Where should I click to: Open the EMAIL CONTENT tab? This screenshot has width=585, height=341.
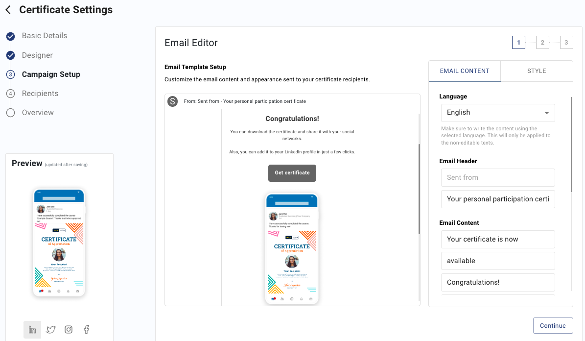point(465,71)
